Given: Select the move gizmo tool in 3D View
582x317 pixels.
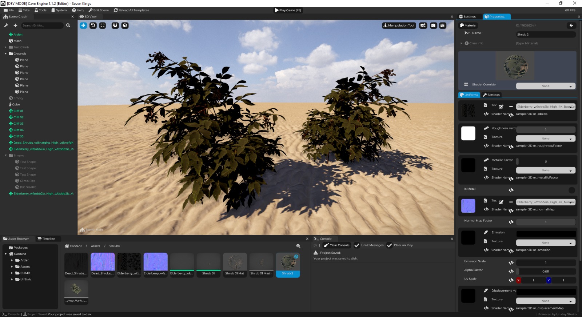Looking at the screenshot, I should coord(83,25).
